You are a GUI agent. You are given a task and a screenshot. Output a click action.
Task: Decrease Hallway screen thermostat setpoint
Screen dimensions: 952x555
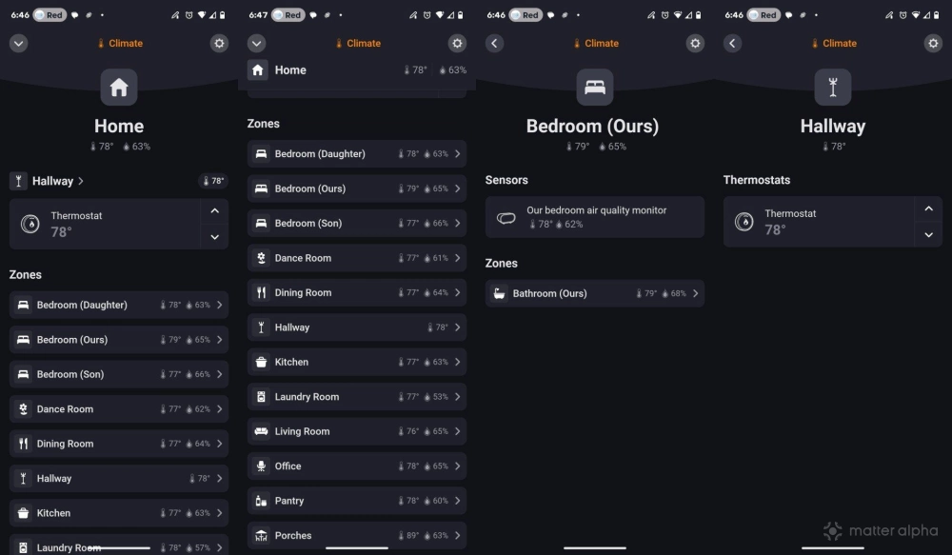[929, 235]
